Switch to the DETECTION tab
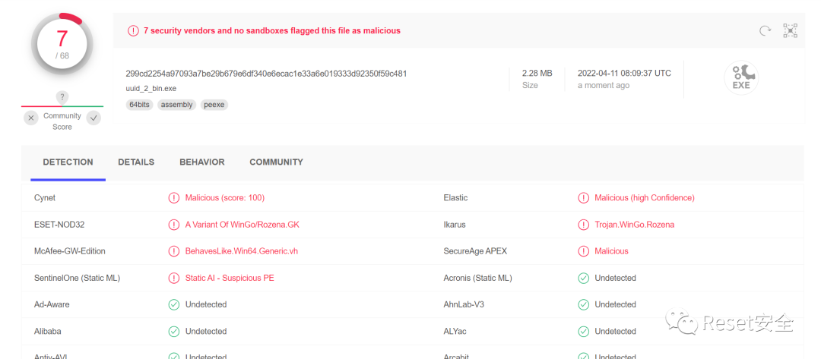Screen dimensions: 821x359 tap(68, 162)
